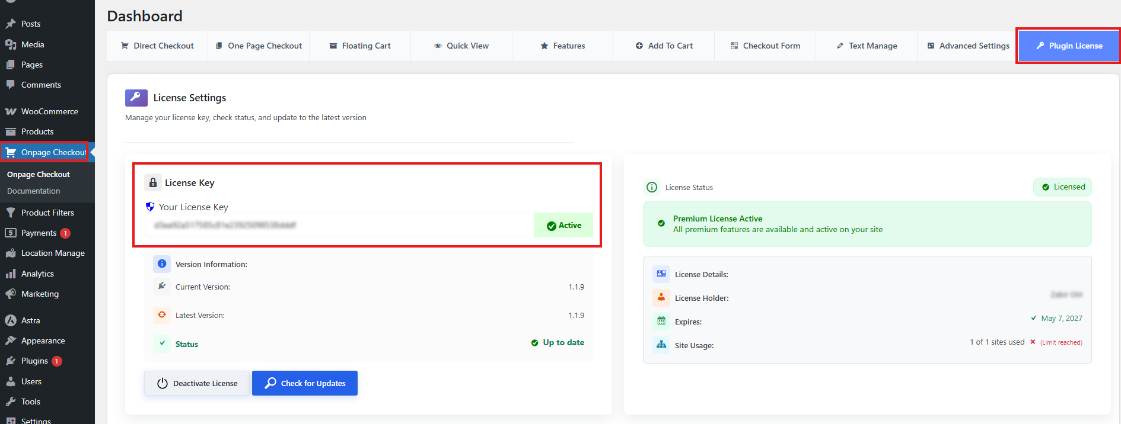This screenshot has width=1121, height=424.
Task: Click the Version Information info icon
Action: pyautogui.click(x=162, y=264)
